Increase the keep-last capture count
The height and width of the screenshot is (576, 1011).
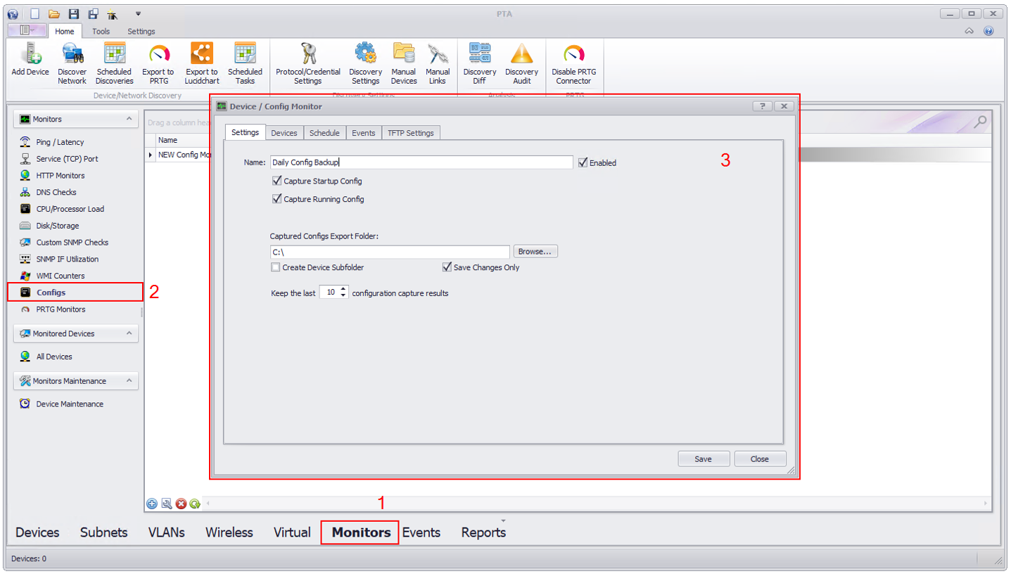coord(344,288)
